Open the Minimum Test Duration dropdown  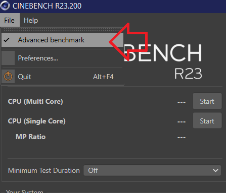tap(152, 170)
